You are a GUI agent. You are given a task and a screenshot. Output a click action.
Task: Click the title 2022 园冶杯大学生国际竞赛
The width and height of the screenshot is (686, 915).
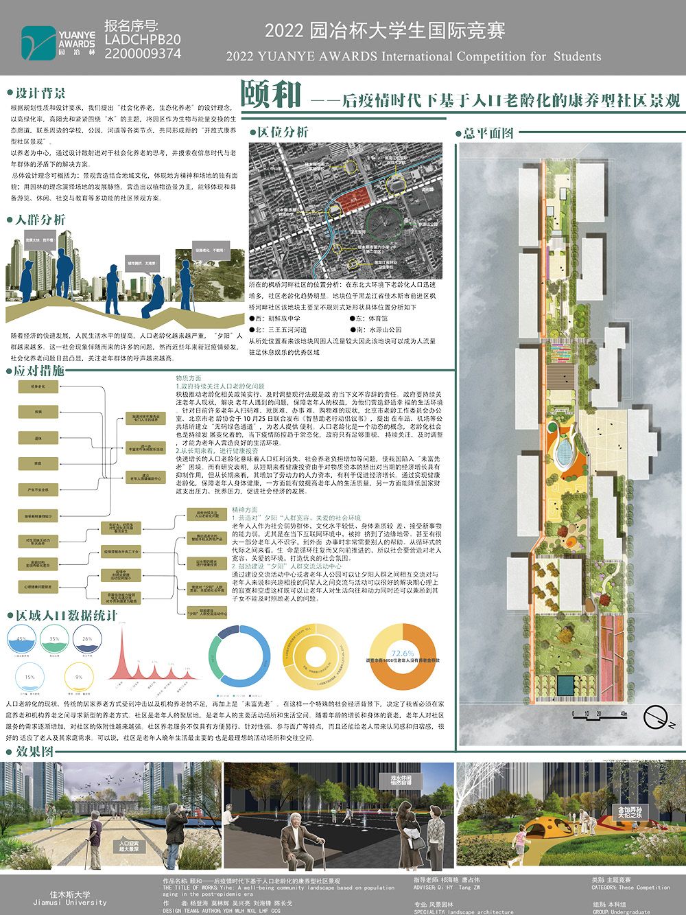tap(385, 30)
